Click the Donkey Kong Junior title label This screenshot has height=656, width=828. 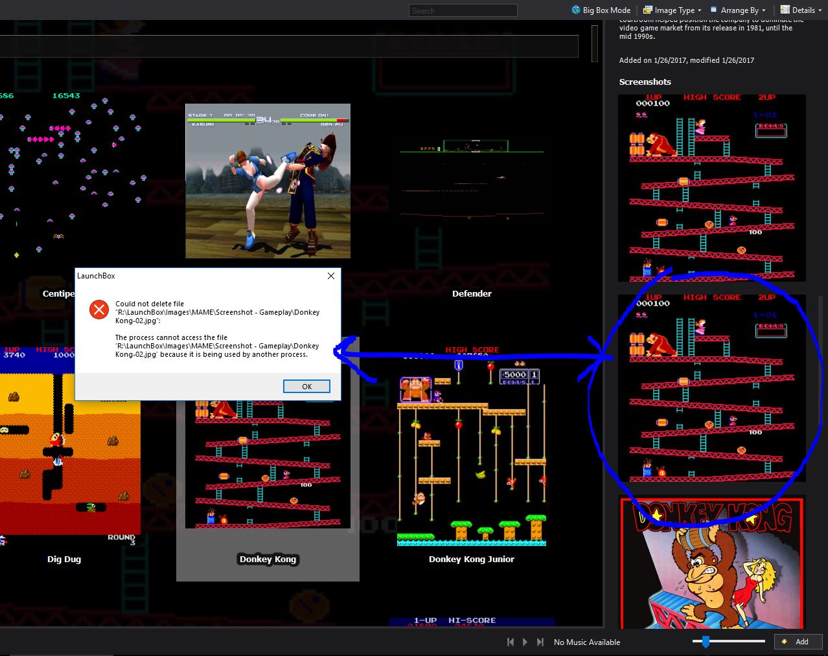472,560
